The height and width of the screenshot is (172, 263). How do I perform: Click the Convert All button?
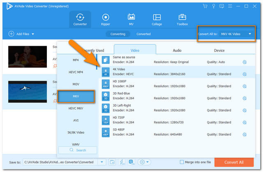234,162
